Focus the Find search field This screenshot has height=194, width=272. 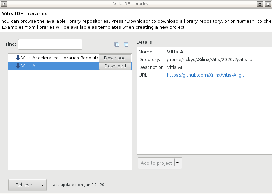pyautogui.click(x=50, y=44)
